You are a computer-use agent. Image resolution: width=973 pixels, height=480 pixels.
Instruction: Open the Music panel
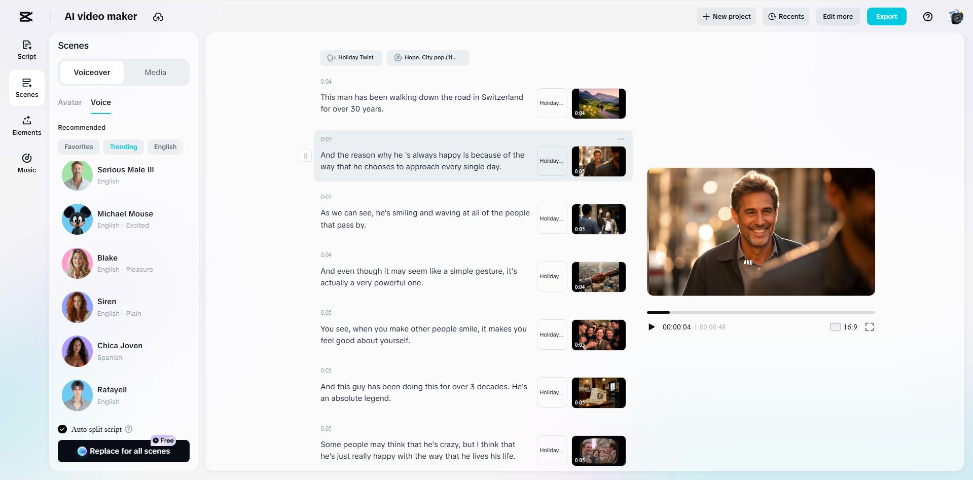pyautogui.click(x=27, y=163)
